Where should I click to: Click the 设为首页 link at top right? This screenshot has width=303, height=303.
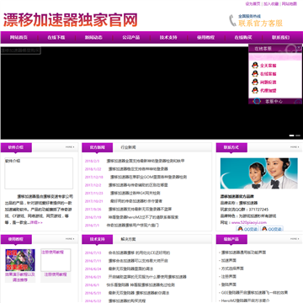[252, 4]
